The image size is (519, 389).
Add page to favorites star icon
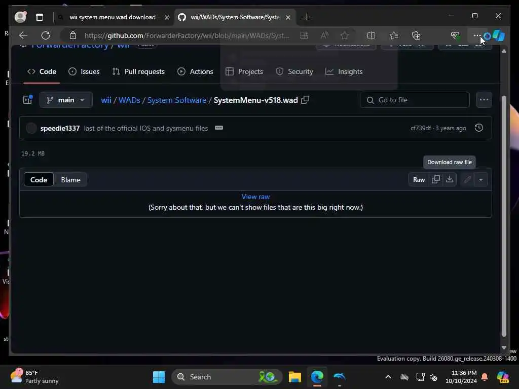(345, 35)
